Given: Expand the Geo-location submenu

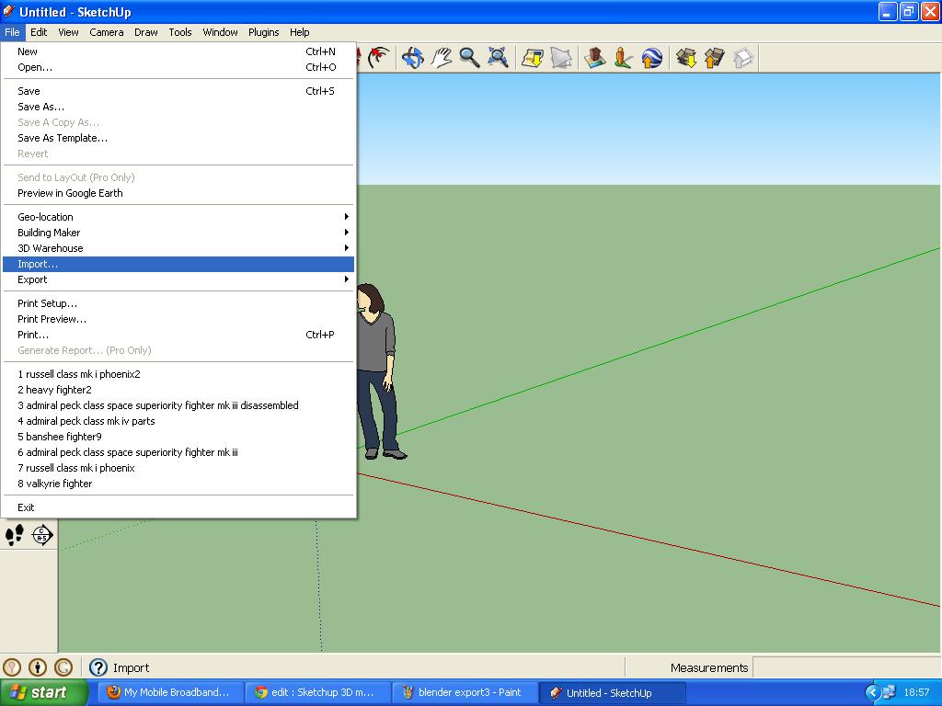Looking at the screenshot, I should [178, 217].
